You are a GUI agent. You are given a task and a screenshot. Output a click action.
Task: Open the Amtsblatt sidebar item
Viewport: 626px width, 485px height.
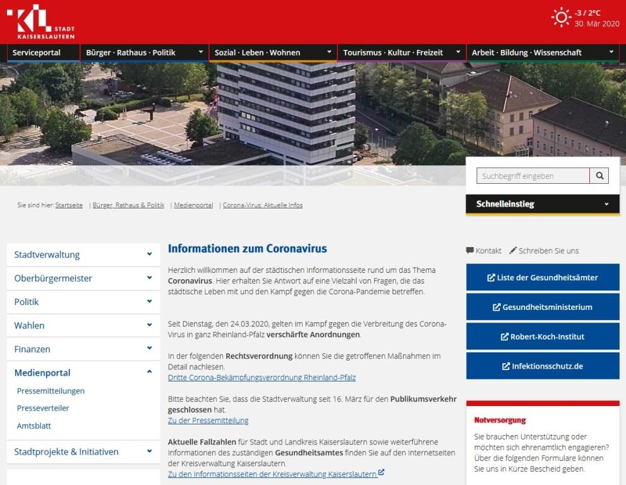(x=34, y=426)
